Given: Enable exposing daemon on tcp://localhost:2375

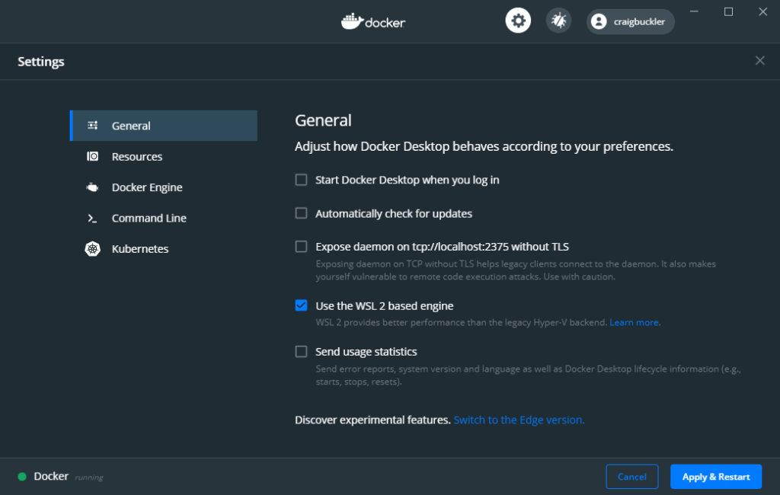Looking at the screenshot, I should 301,246.
